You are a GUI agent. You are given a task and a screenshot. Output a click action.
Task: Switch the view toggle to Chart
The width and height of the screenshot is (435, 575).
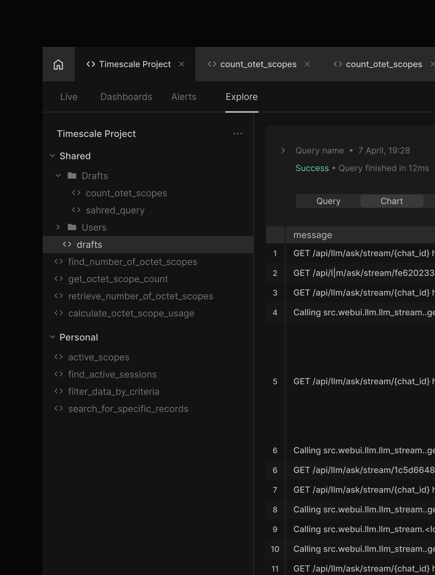(x=391, y=201)
